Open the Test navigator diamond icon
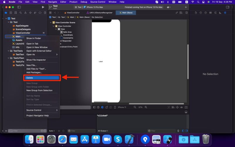235x147 pixels. pyautogui.click(x=30, y=13)
